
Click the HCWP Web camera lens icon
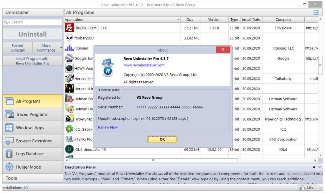(x=69, y=68)
